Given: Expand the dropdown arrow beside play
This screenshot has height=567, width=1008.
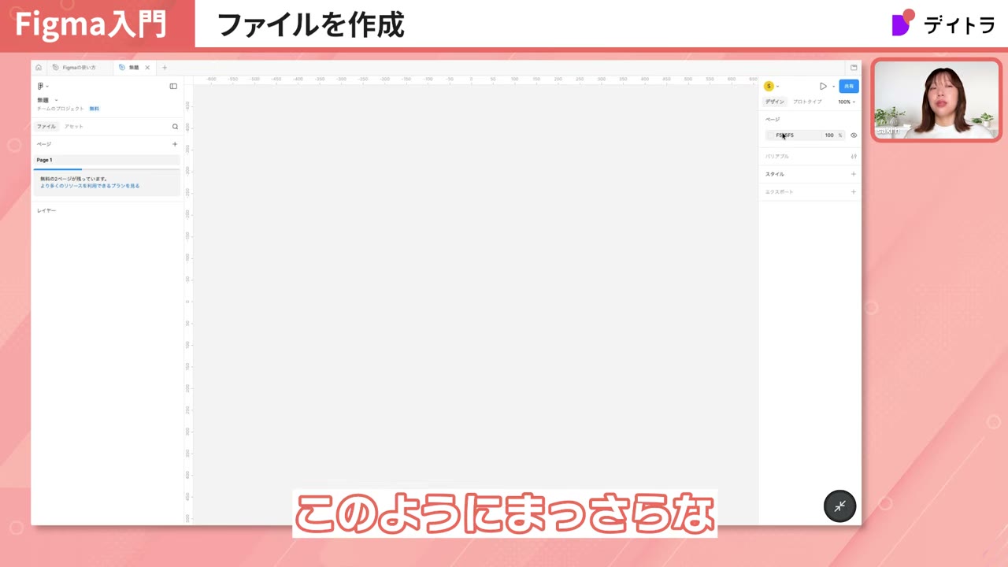Looking at the screenshot, I should click(x=833, y=87).
